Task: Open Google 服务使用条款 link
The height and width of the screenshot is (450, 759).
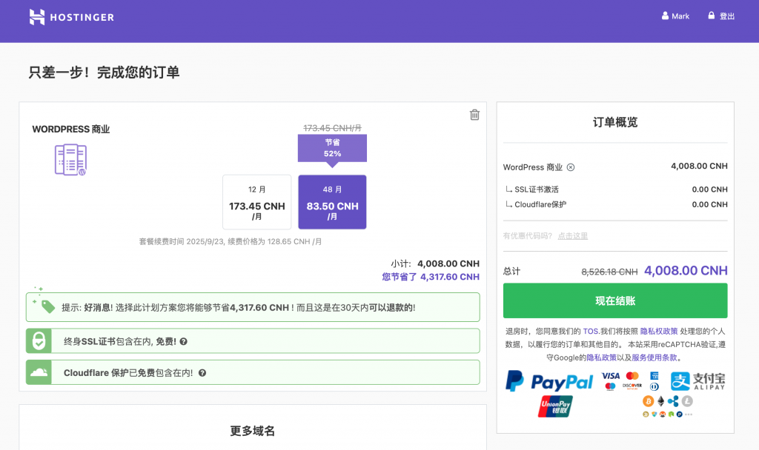Action: pyautogui.click(x=653, y=357)
